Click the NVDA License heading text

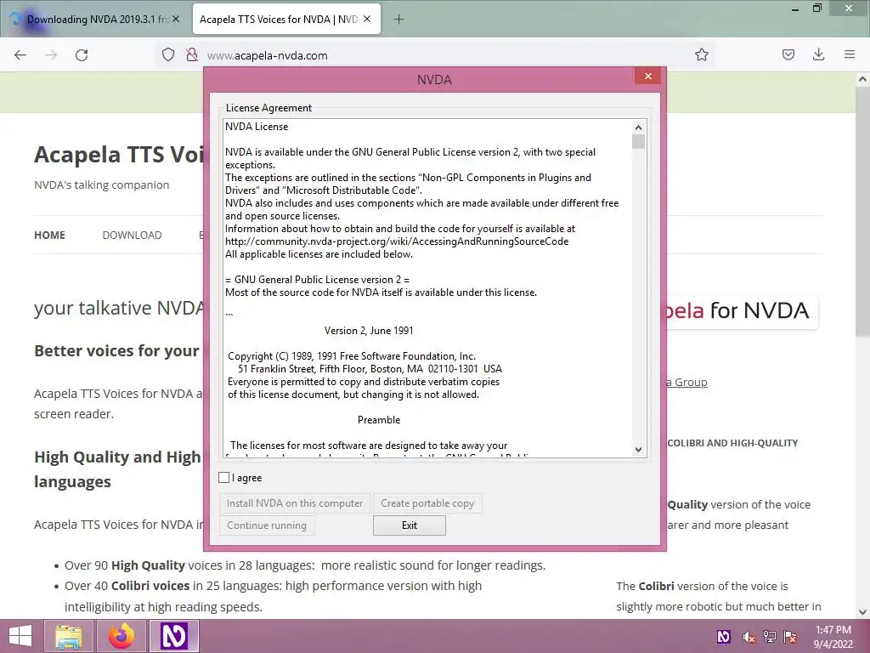(257, 127)
